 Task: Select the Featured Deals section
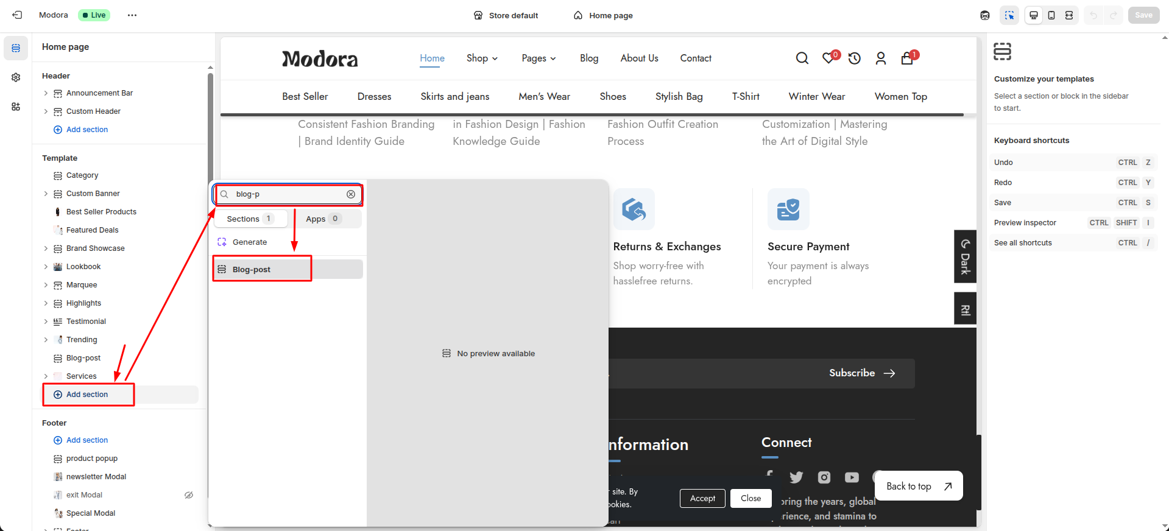(93, 230)
